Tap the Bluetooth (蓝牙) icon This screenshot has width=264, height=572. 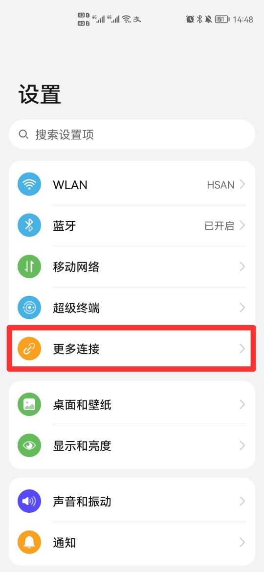coord(29,226)
